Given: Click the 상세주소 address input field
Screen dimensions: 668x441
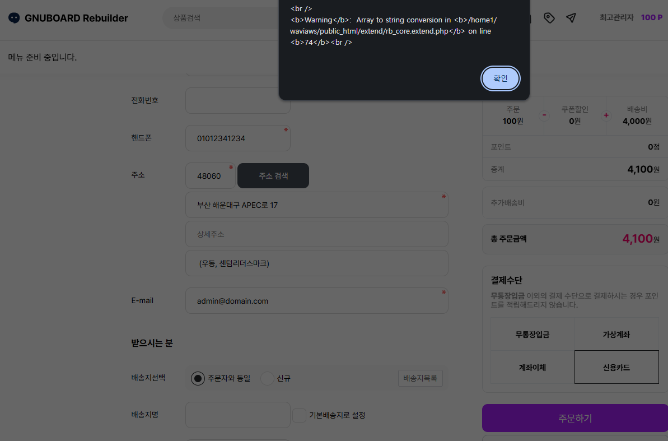Looking at the screenshot, I should (x=316, y=234).
